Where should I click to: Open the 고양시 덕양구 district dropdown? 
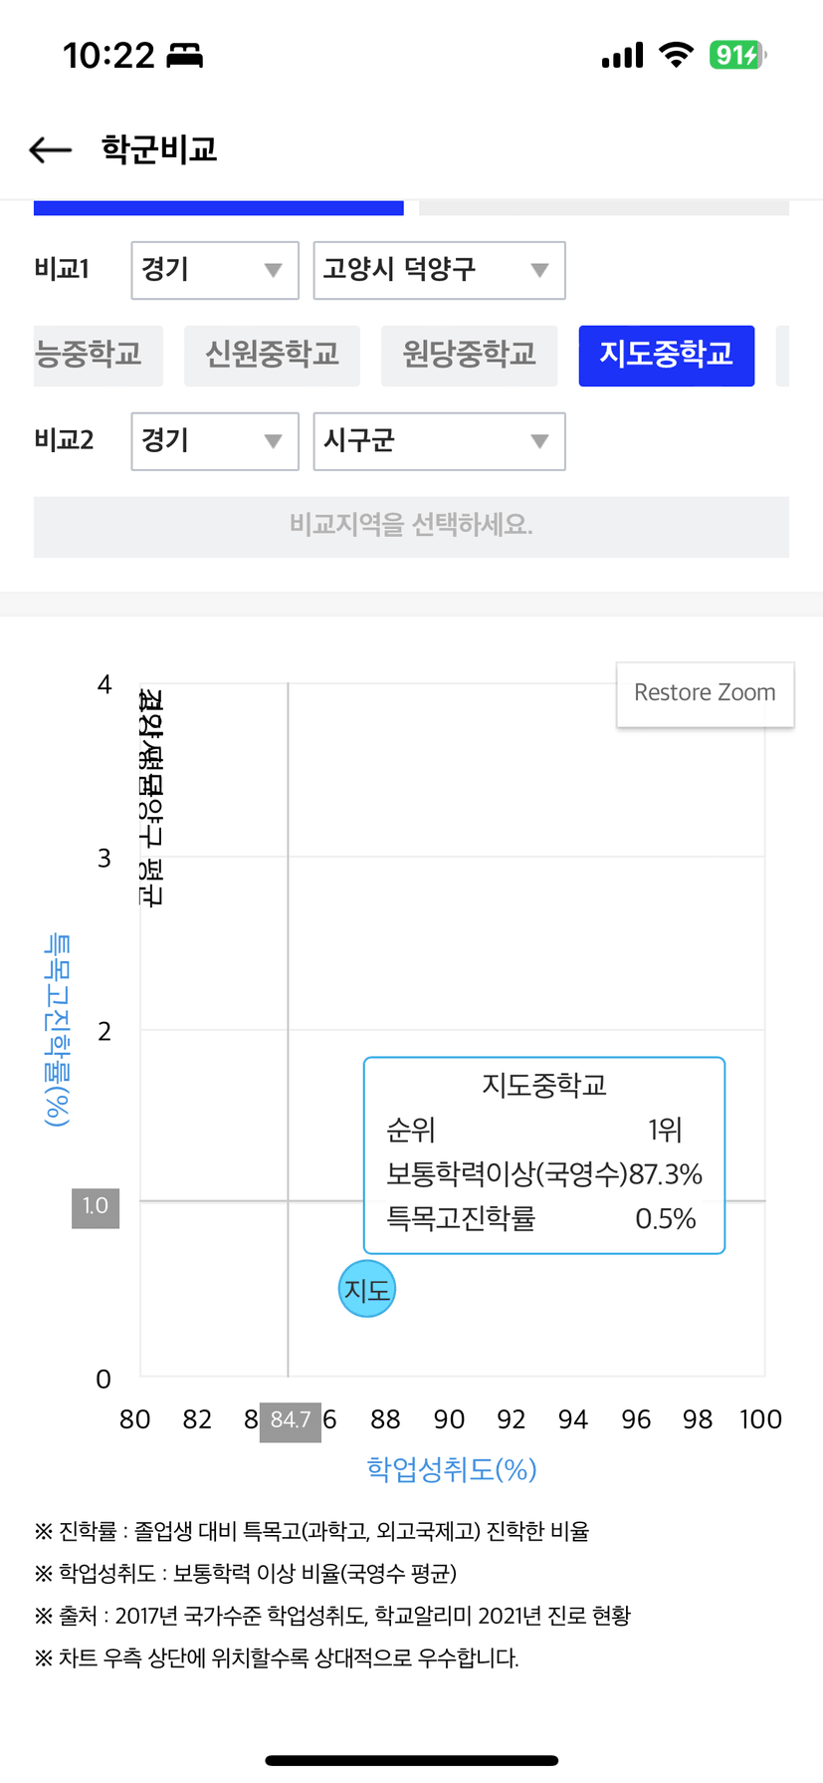pyautogui.click(x=439, y=270)
